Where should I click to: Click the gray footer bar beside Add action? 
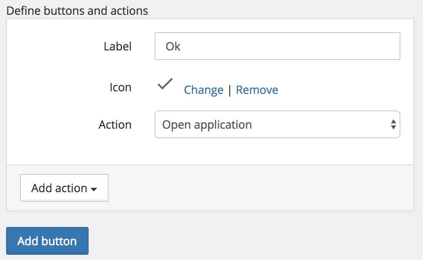click(x=261, y=188)
